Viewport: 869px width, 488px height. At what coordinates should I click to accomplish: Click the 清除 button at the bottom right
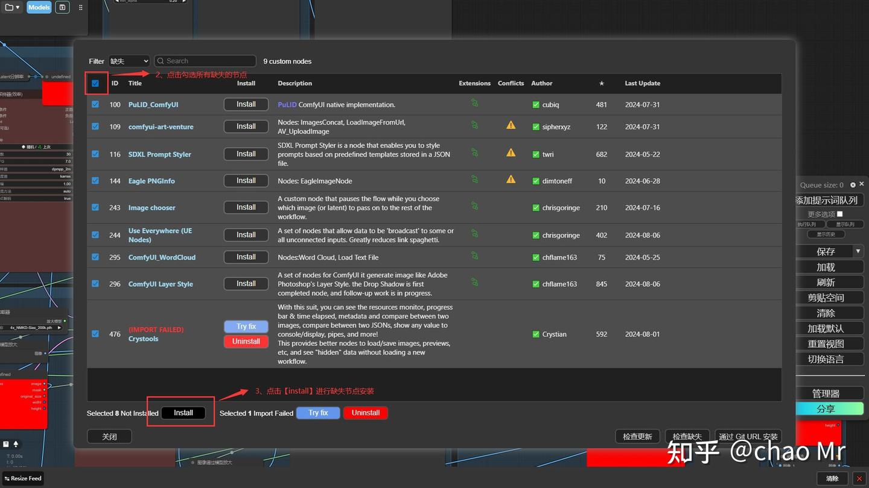833,478
